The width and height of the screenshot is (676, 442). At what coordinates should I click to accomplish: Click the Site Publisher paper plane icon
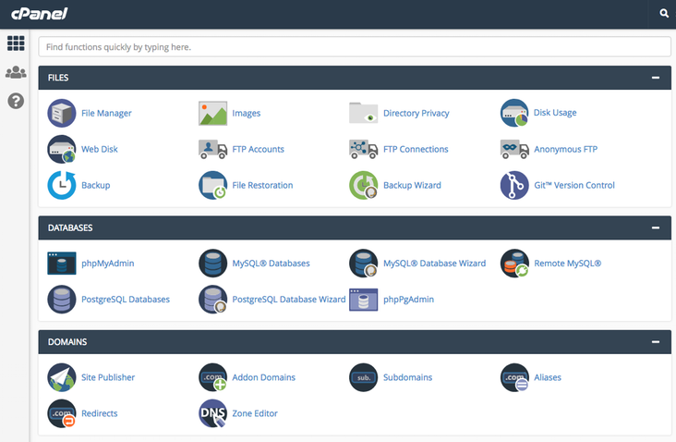pos(62,377)
